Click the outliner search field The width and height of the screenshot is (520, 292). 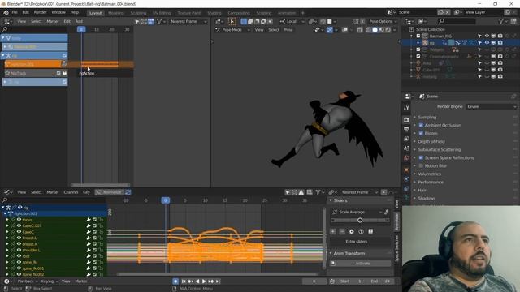[x=456, y=21]
